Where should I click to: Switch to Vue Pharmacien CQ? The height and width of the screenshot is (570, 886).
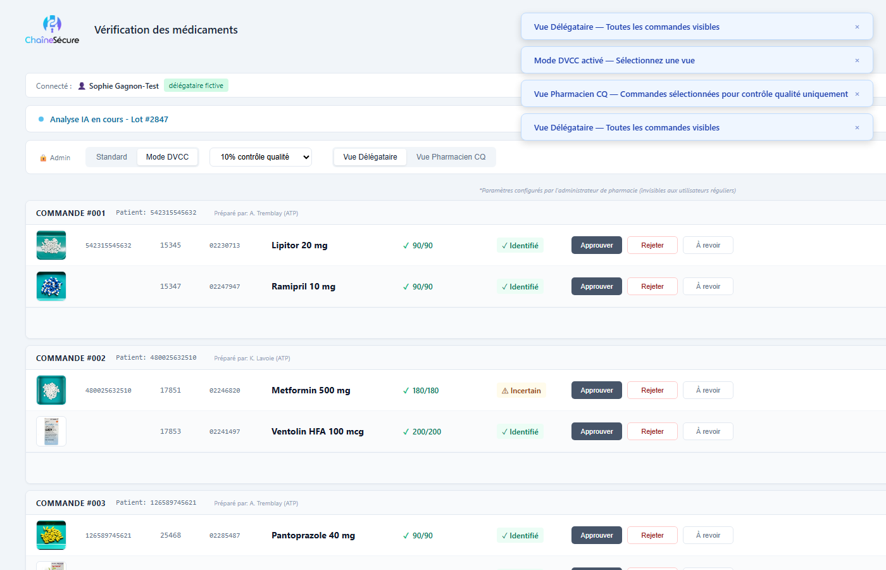pyautogui.click(x=451, y=157)
